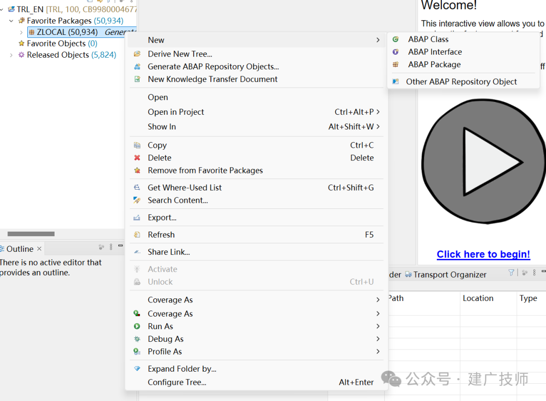Click the New Knowledge Transfer Document icon
This screenshot has width=546, height=401.
click(x=137, y=79)
